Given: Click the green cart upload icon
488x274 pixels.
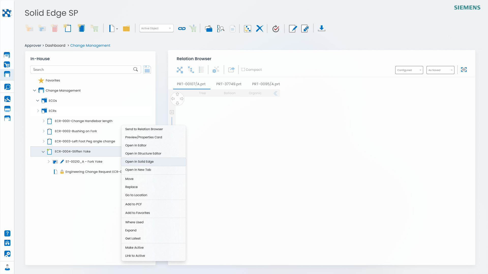Looking at the screenshot, I should point(193,28).
